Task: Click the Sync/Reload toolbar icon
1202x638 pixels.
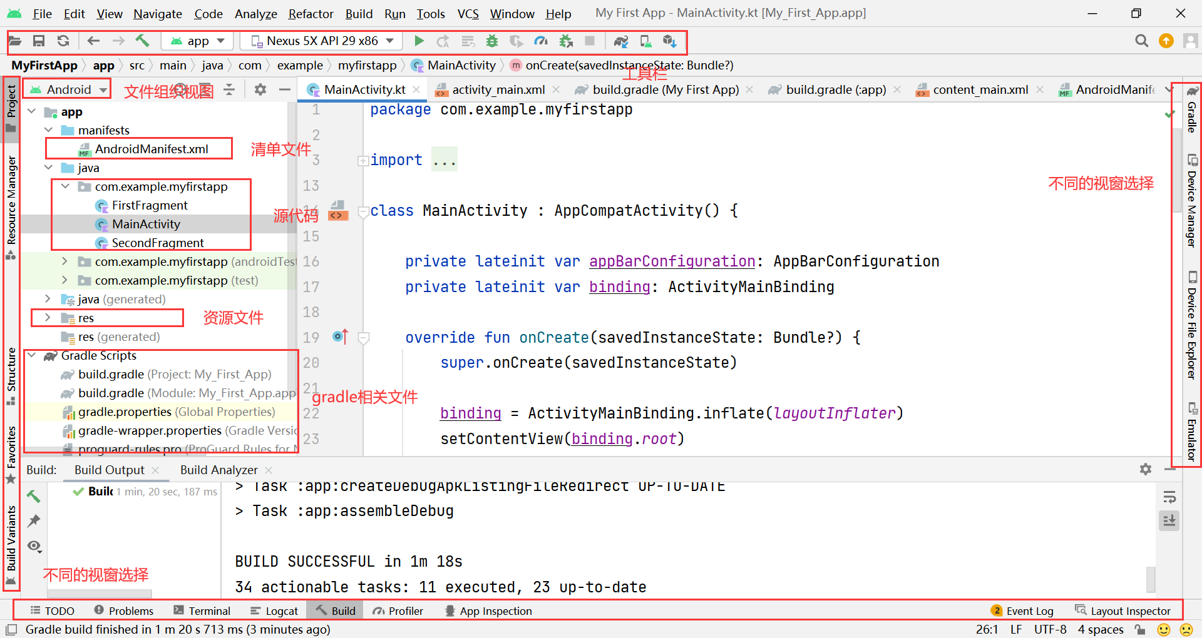Action: coord(63,41)
